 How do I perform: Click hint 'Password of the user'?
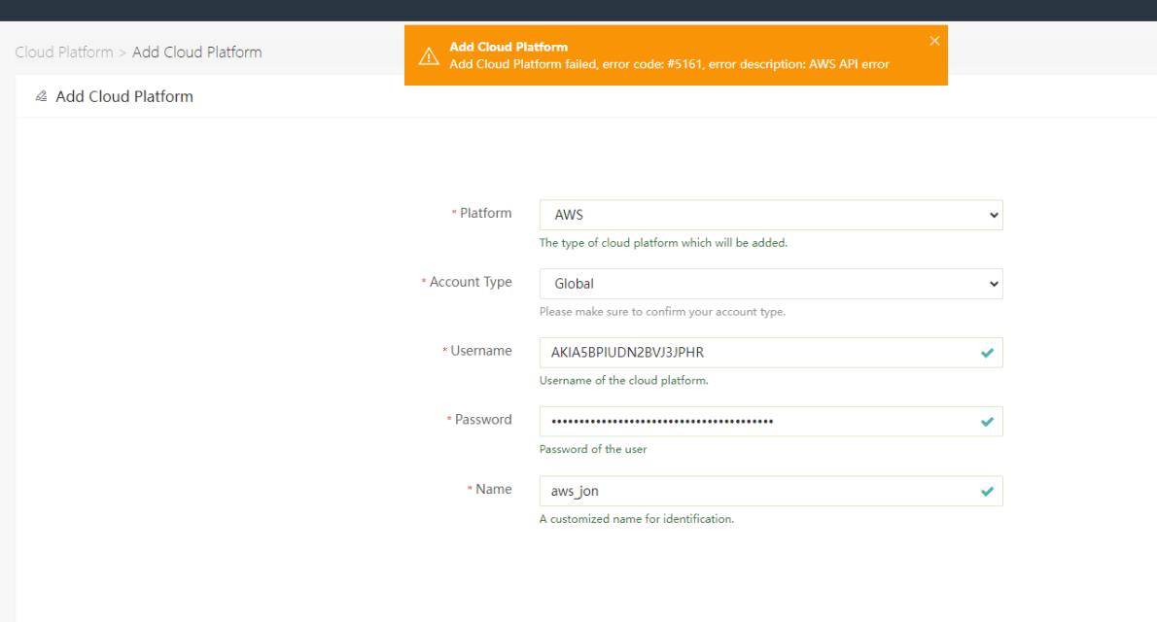pyautogui.click(x=593, y=449)
